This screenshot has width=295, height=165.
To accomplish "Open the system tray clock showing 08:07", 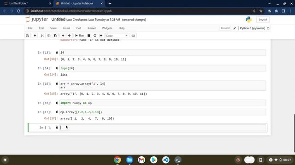I will click(287, 160).
